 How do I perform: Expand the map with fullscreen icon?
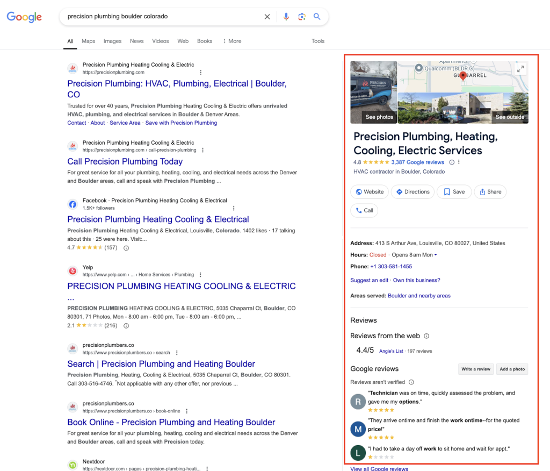[x=520, y=69]
